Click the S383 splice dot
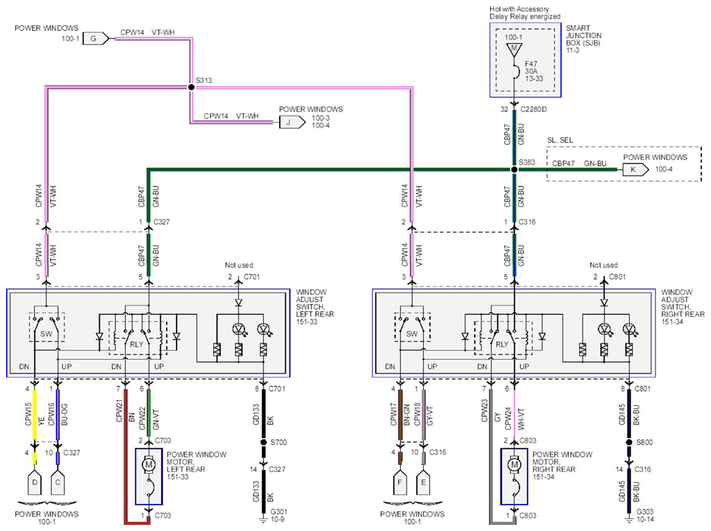711x531 pixels. 514,170
